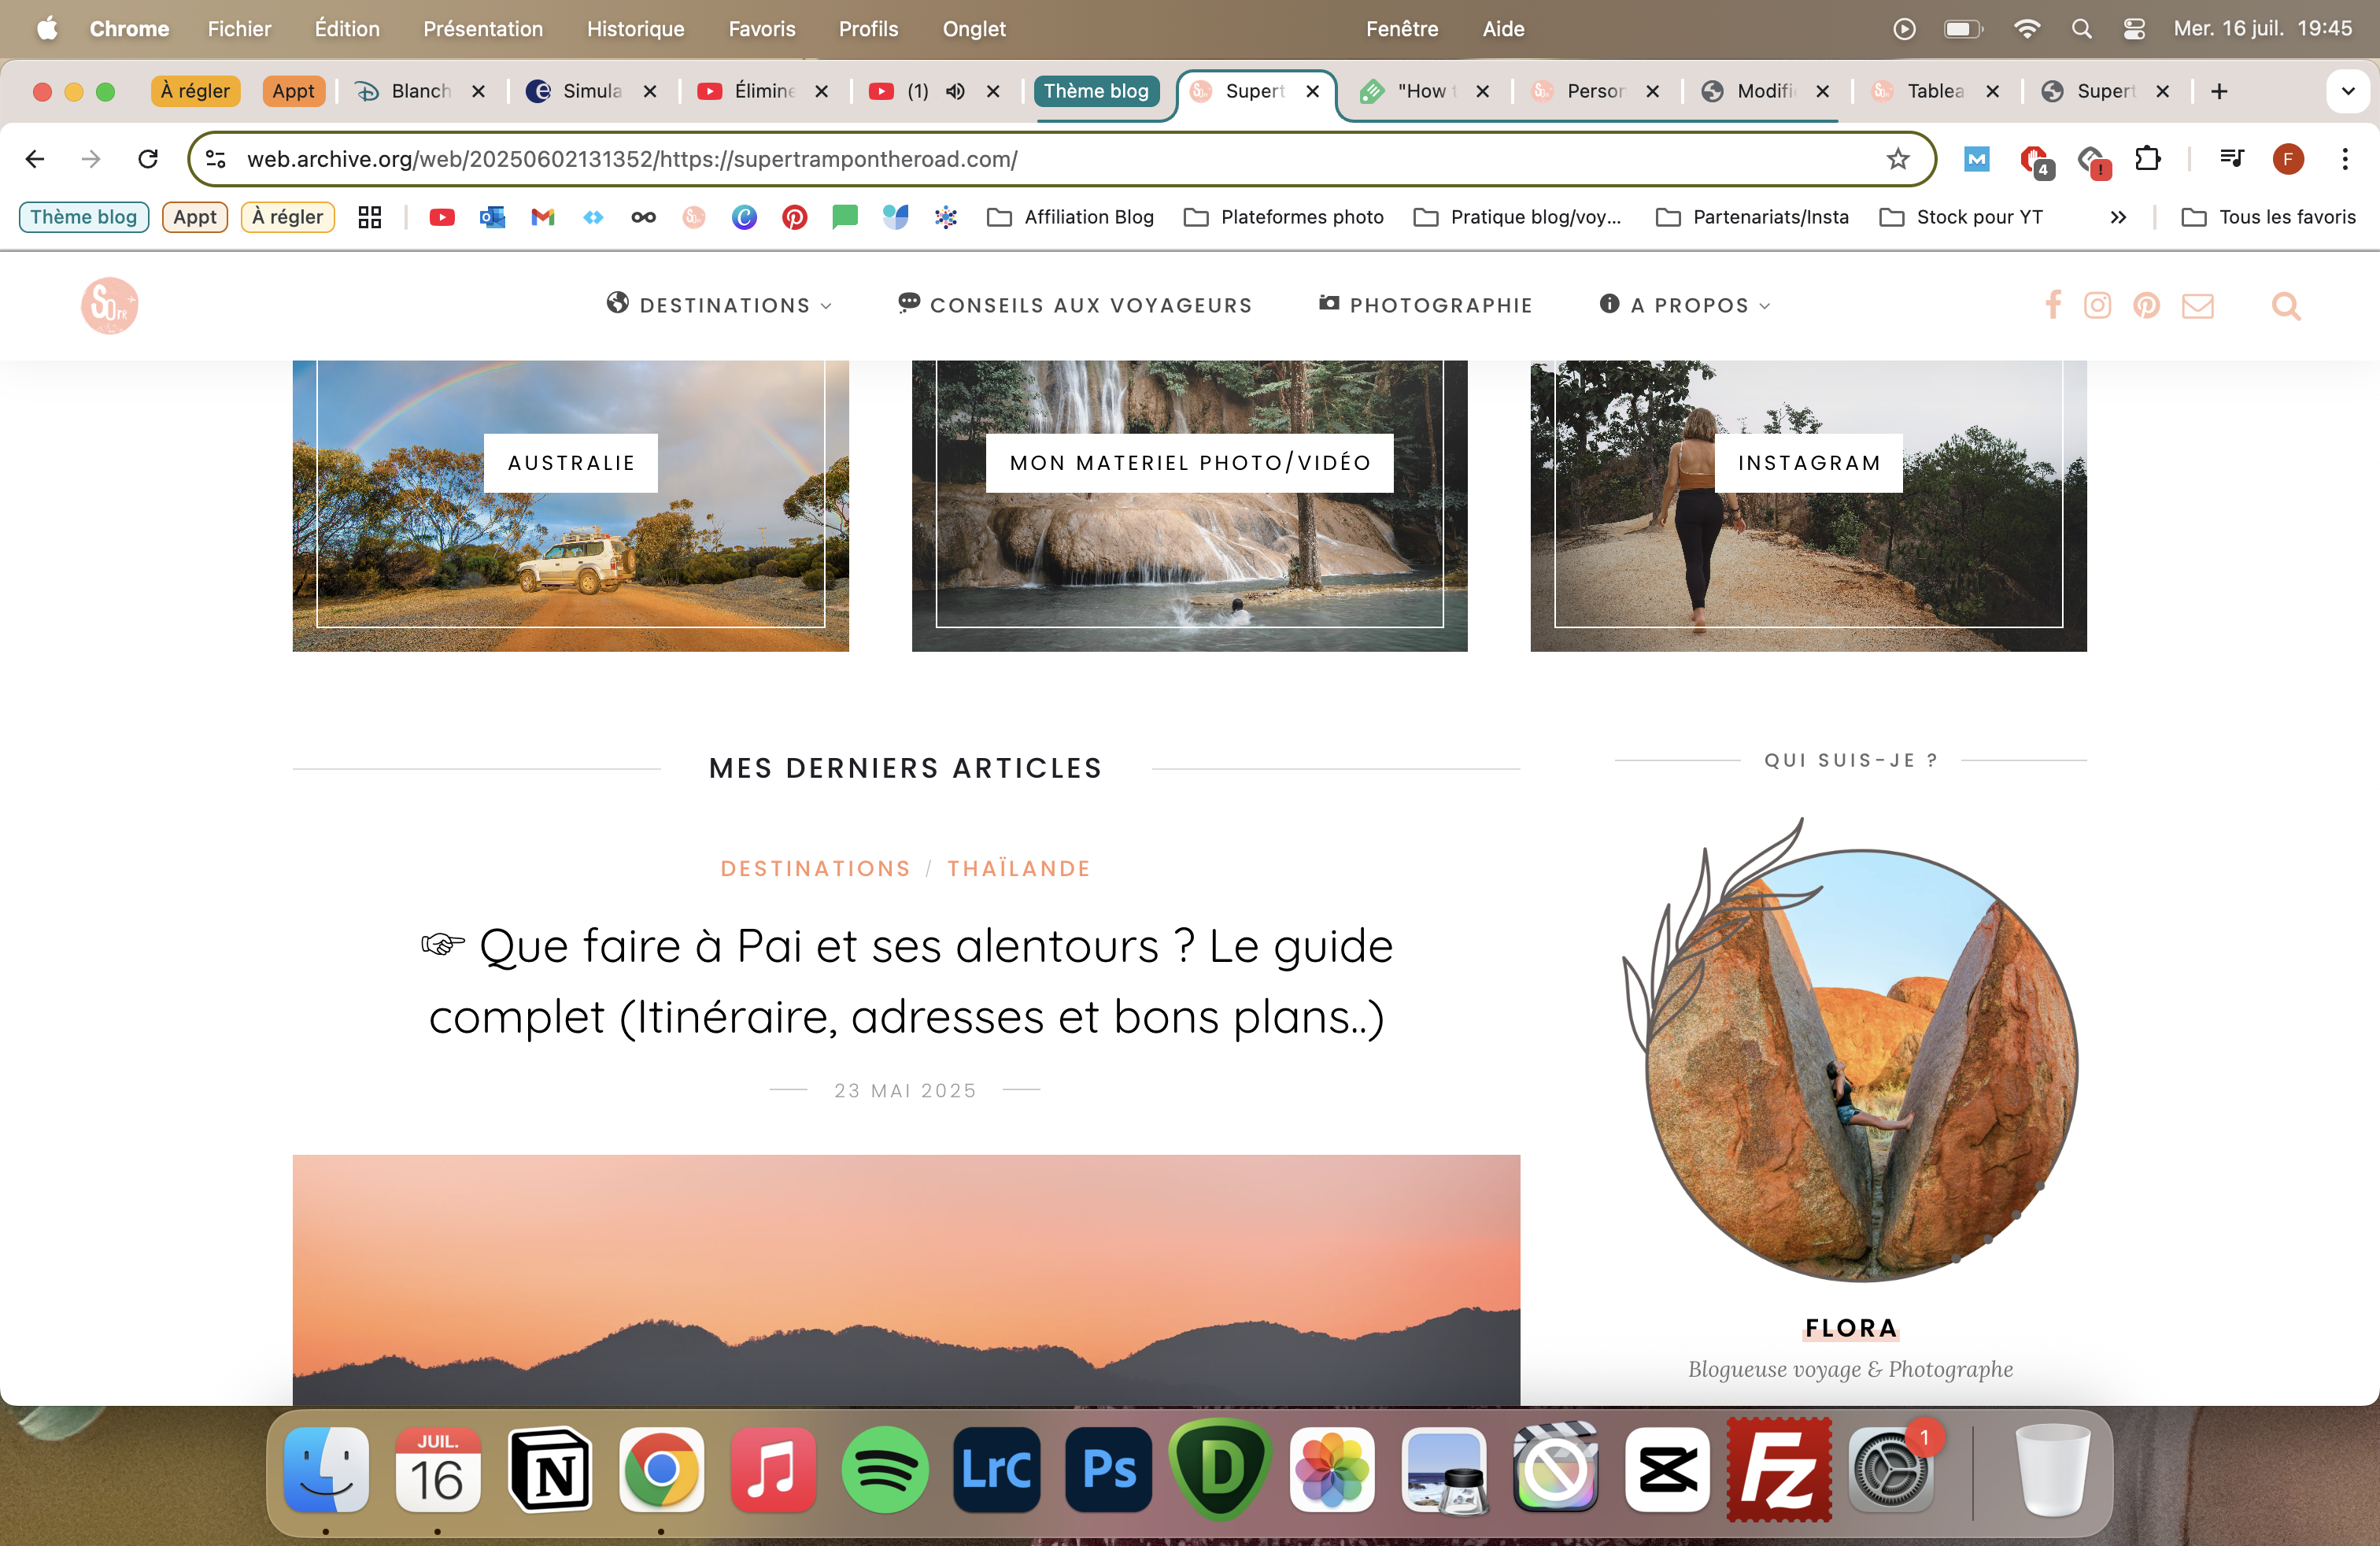Open the Favoris menu
2380x1546 pixels.
click(x=761, y=29)
